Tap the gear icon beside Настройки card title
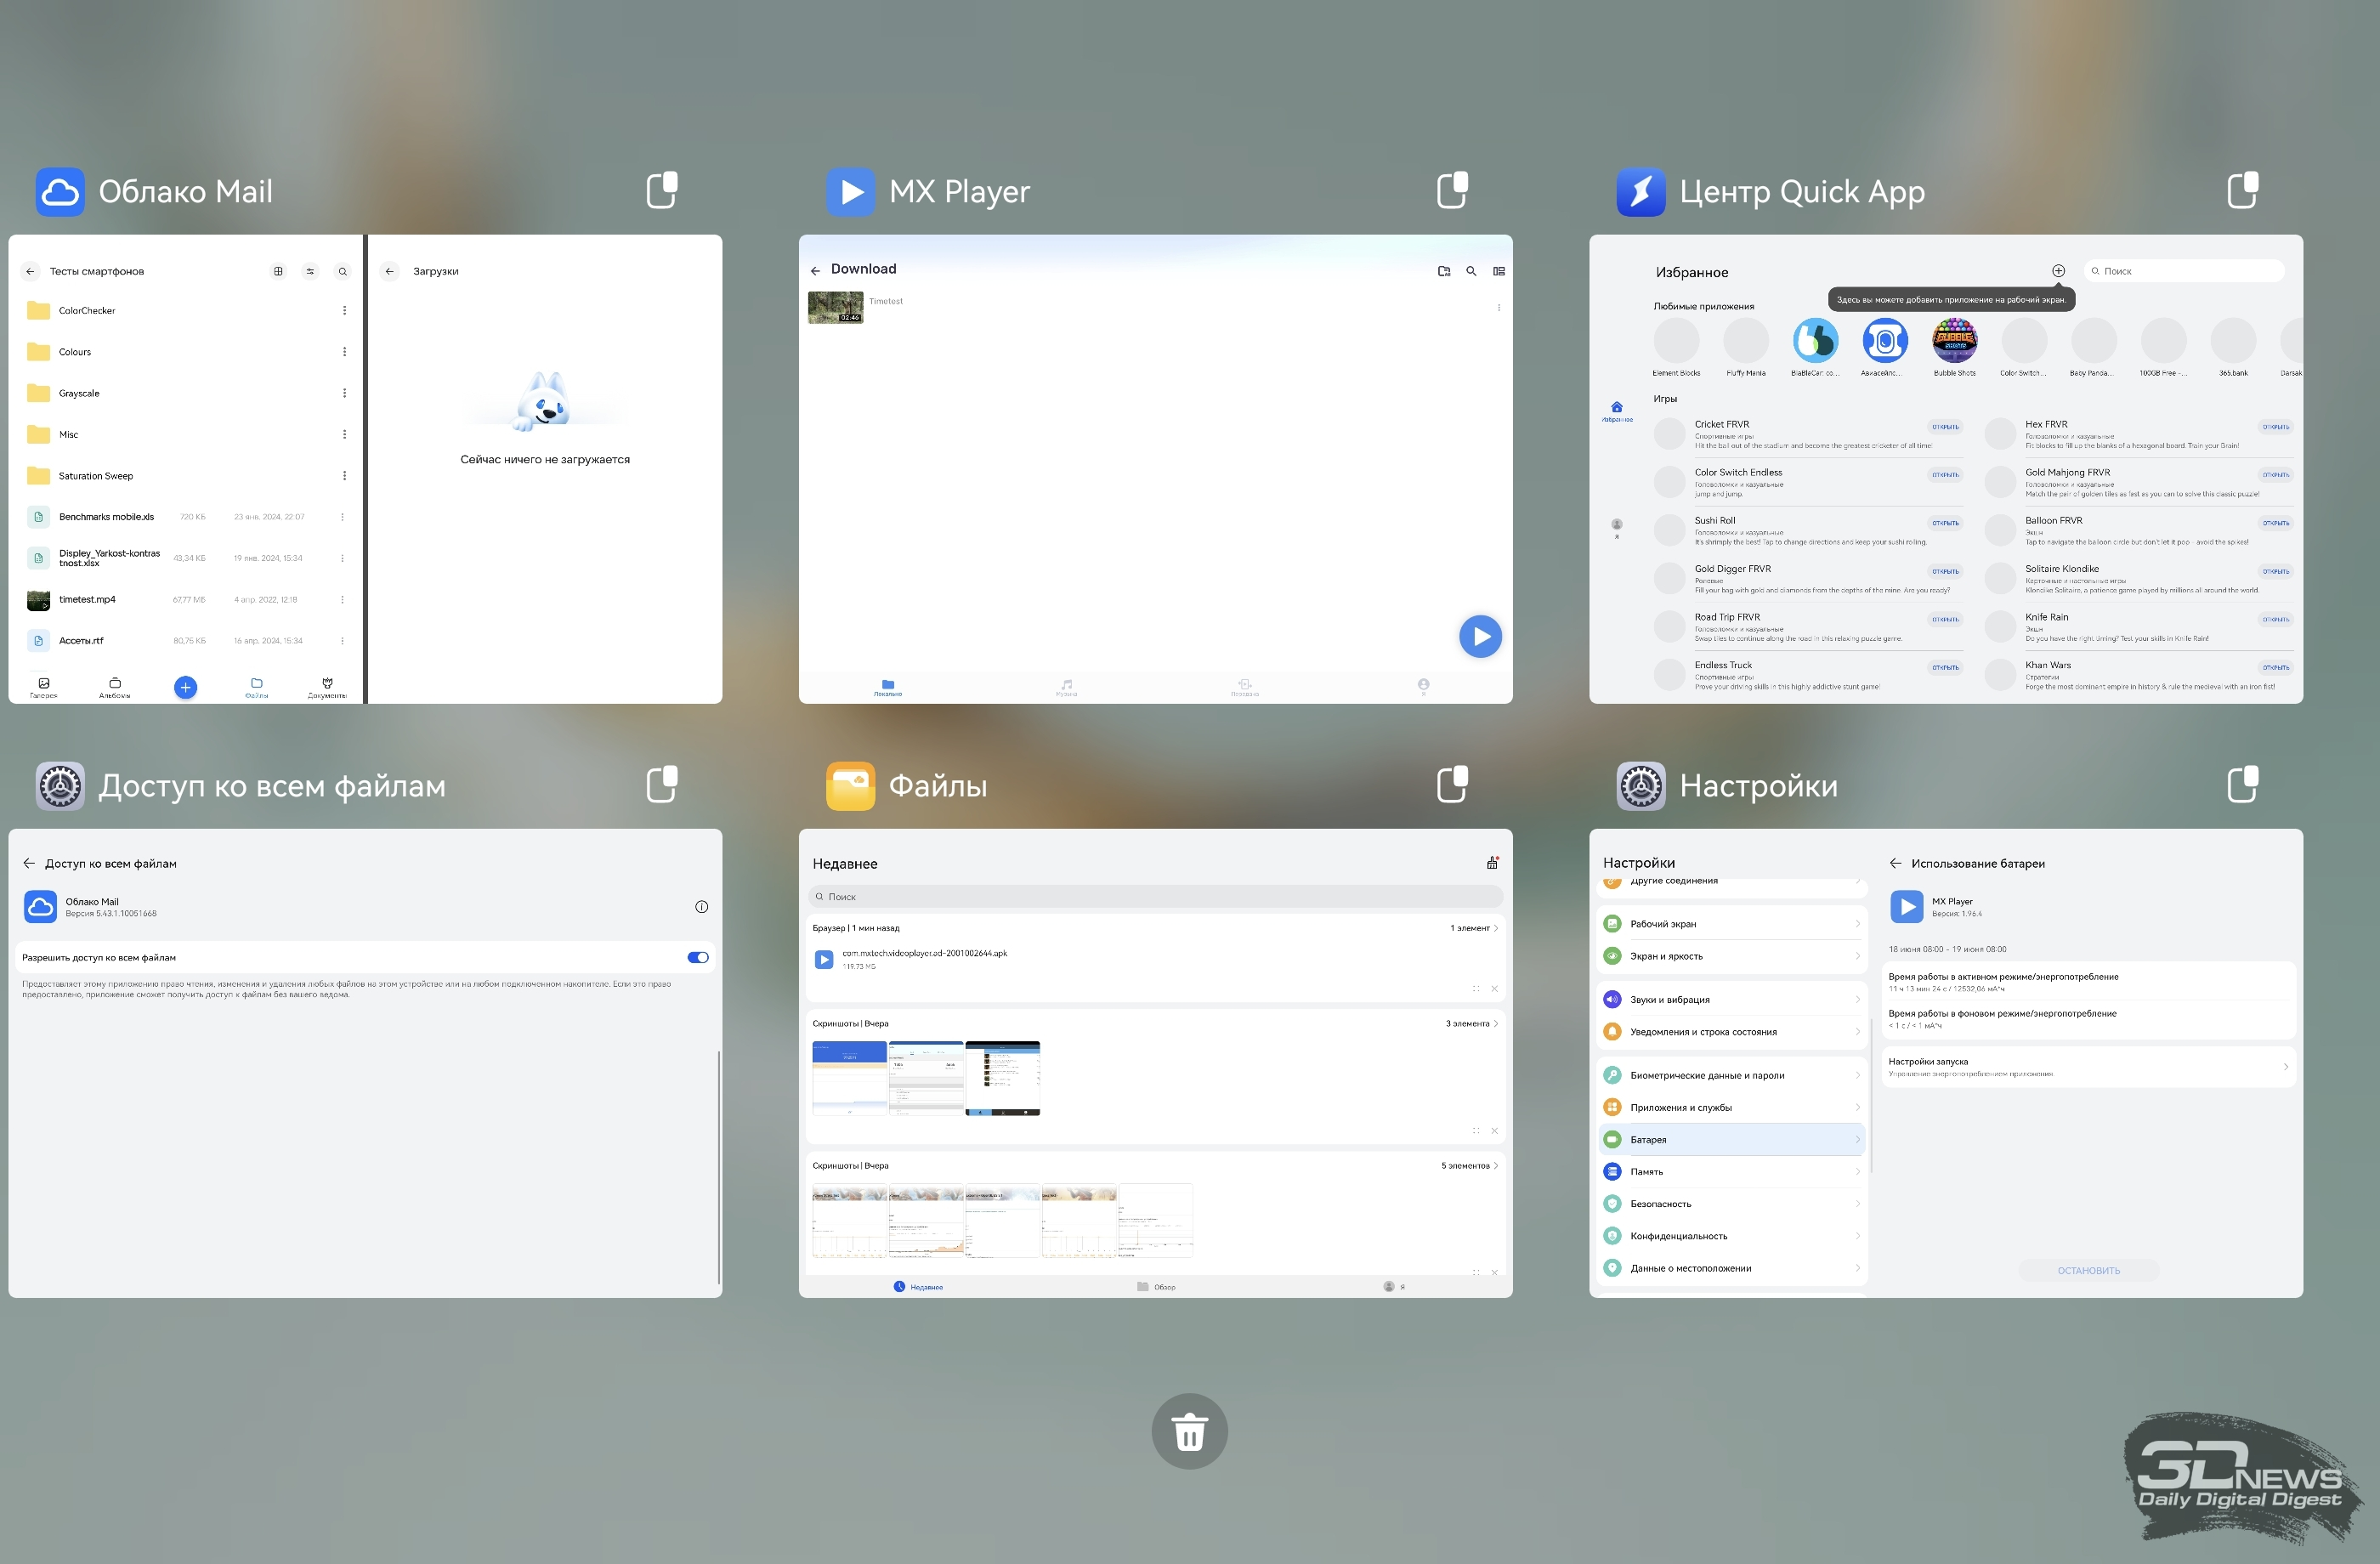Screen dimensions: 2380x1564 (1640, 785)
